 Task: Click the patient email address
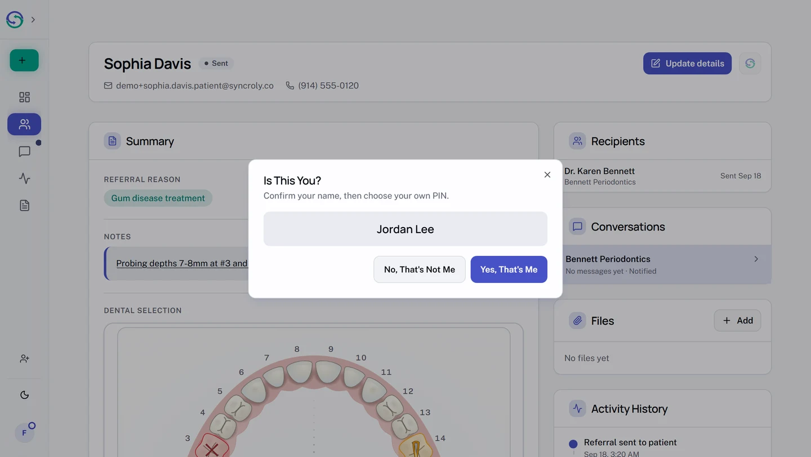[x=195, y=86]
